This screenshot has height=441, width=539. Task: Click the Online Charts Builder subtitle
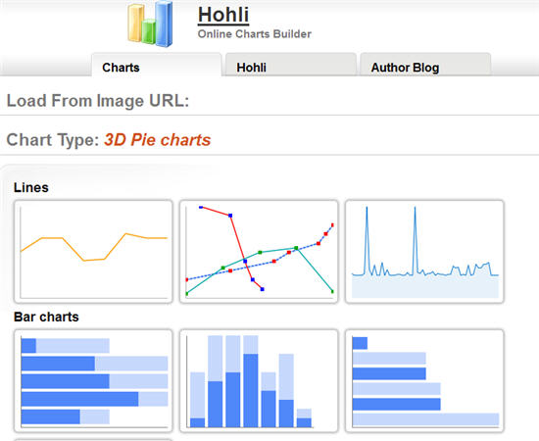point(255,34)
